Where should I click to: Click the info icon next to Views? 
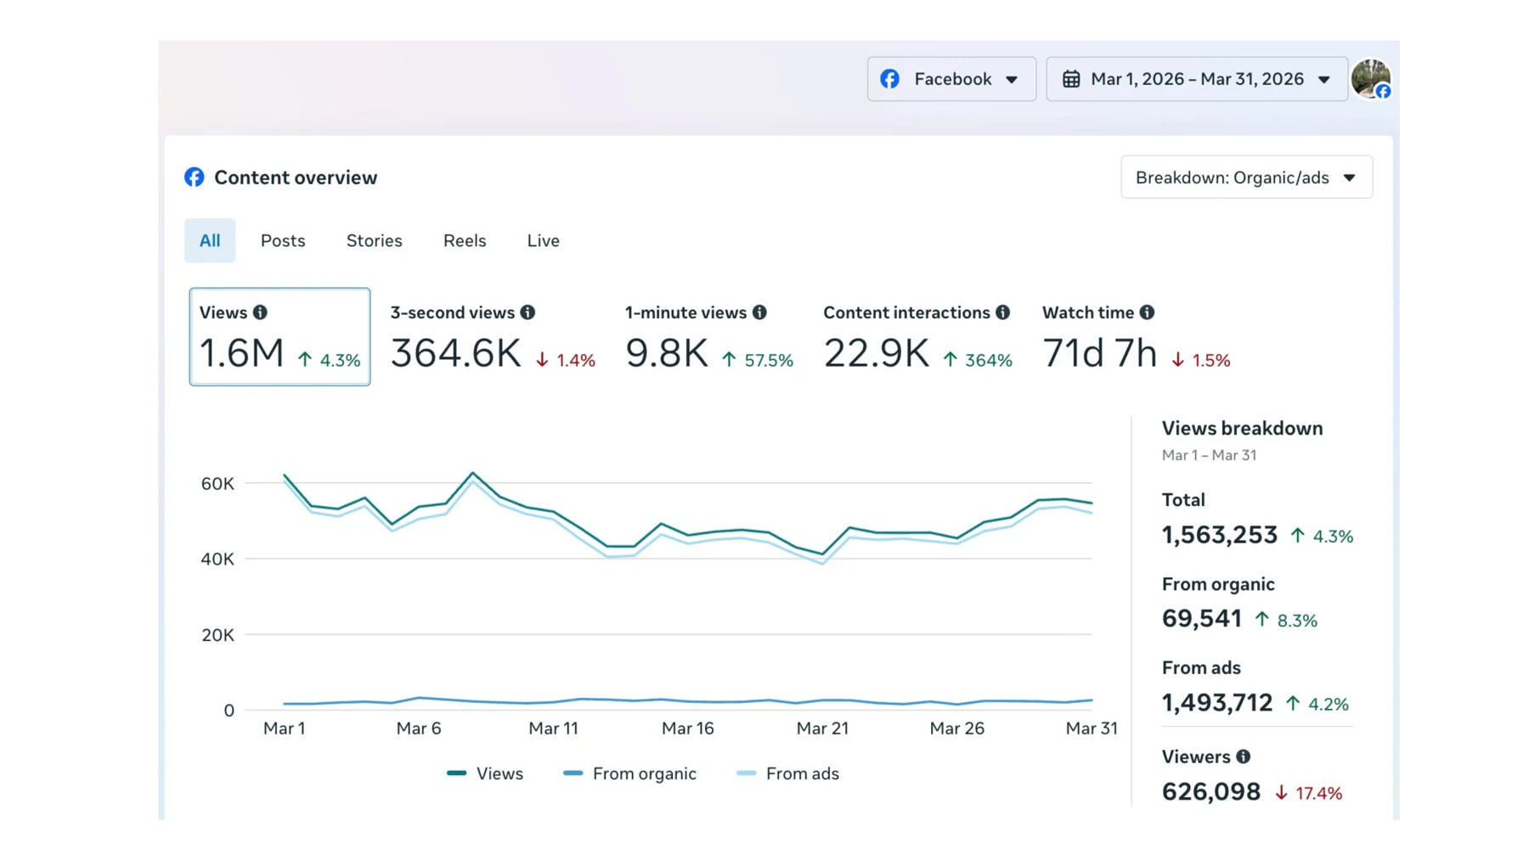point(260,312)
